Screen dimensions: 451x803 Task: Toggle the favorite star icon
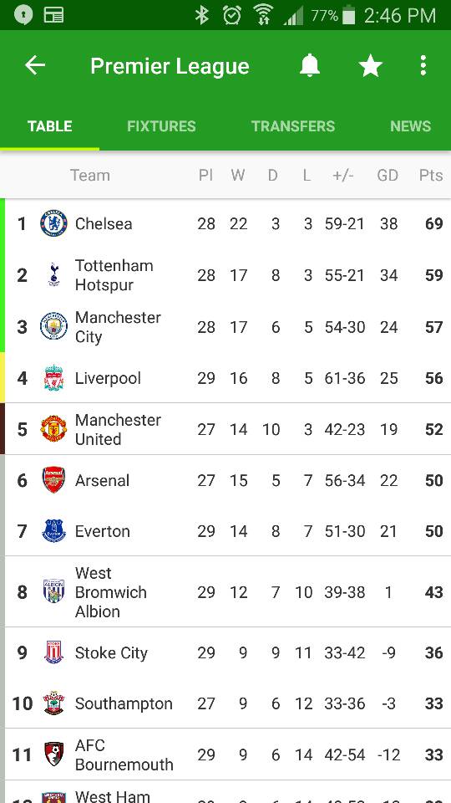coord(371,66)
